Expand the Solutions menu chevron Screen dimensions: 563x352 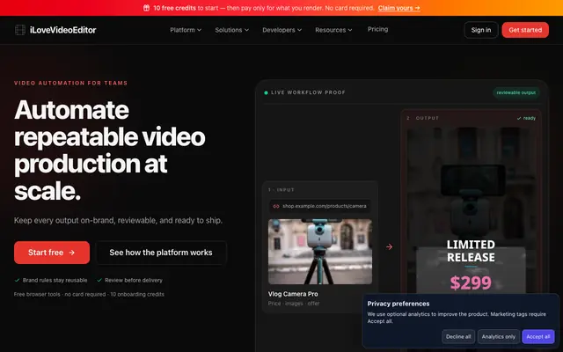[246, 30]
